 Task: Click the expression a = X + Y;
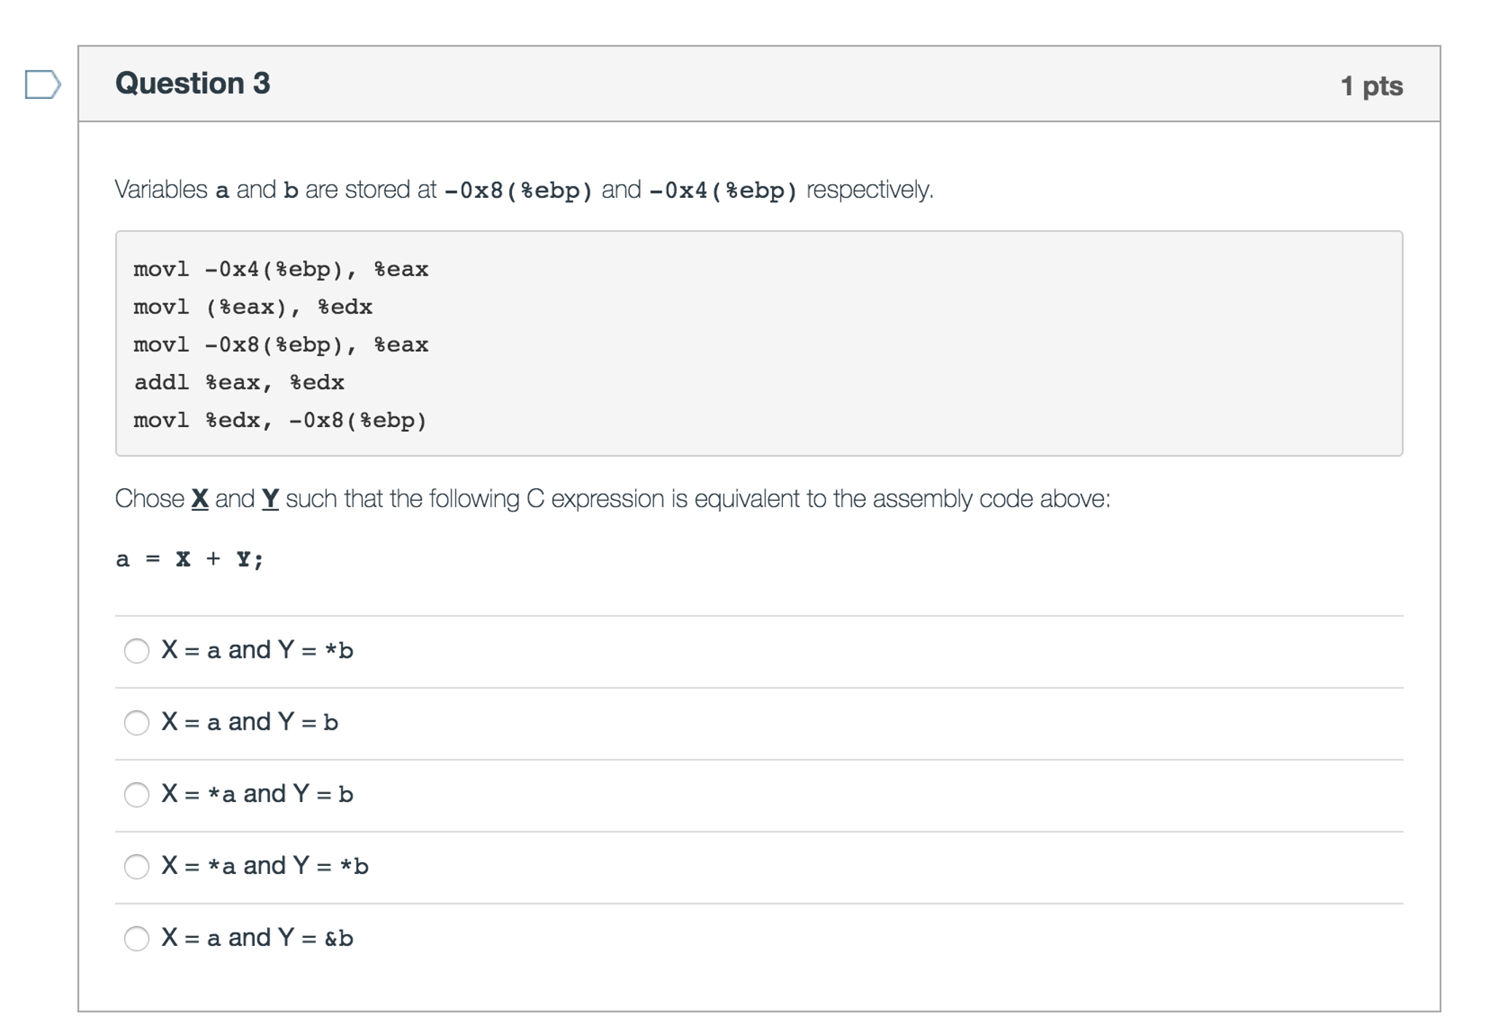(x=189, y=559)
